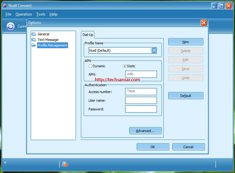
Task: Select the Dynamic APN radio button
Action: [90, 66]
